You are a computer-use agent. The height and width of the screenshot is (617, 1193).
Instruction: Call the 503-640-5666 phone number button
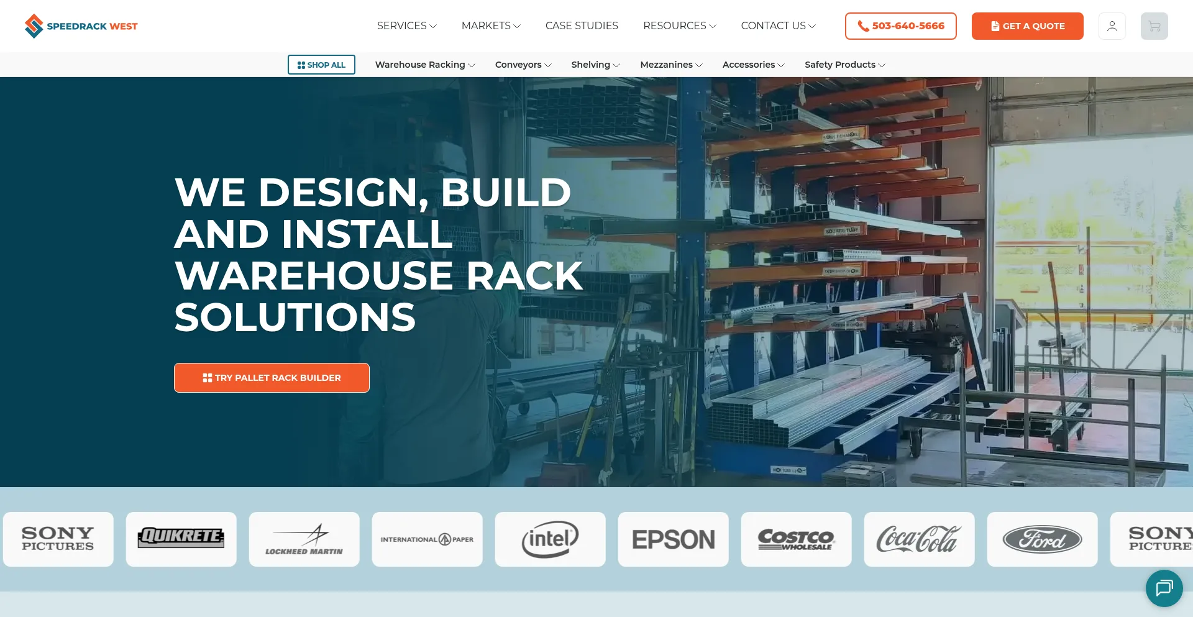point(900,26)
